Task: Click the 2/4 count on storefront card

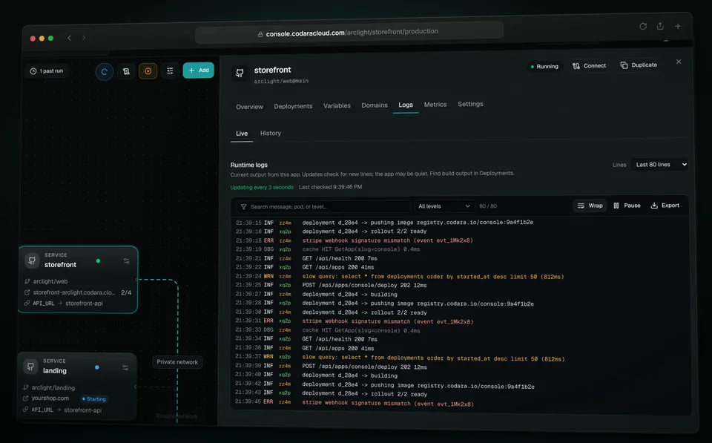Action: click(x=126, y=292)
